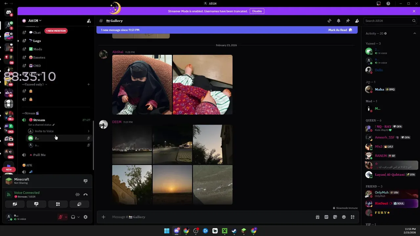Open the sunset photo thumbnail

point(172,185)
